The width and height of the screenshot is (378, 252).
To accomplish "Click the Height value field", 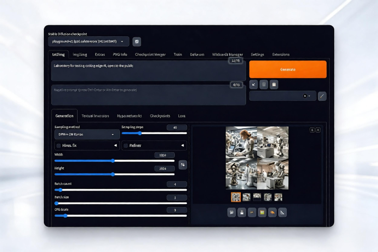I will pos(164,168).
